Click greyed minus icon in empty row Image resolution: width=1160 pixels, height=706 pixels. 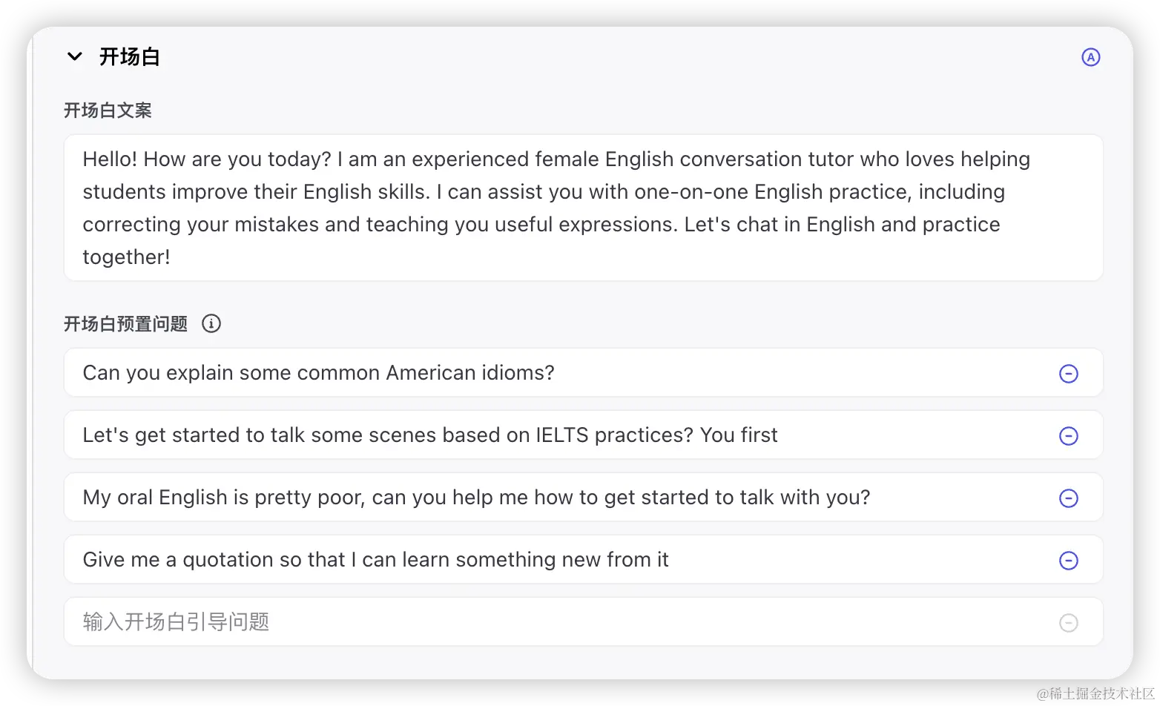(x=1068, y=623)
